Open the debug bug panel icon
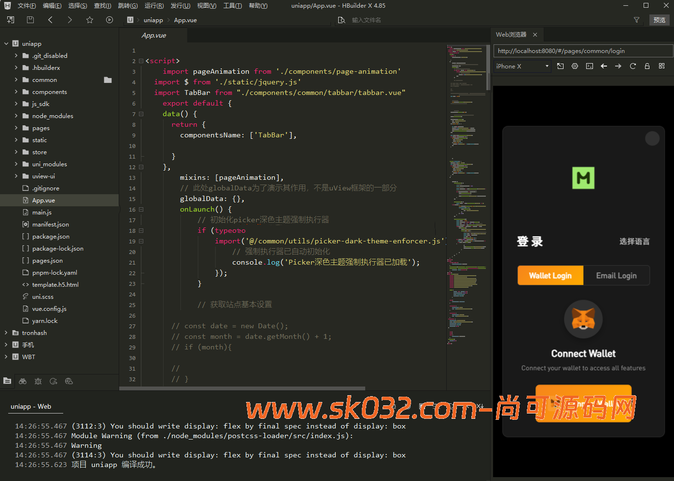674x481 pixels. point(38,381)
